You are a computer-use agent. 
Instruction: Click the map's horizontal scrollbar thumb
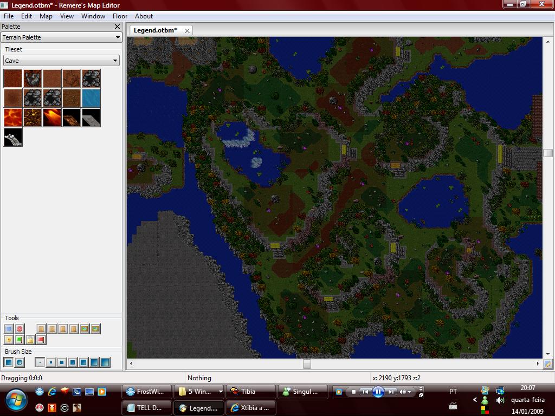click(x=307, y=363)
